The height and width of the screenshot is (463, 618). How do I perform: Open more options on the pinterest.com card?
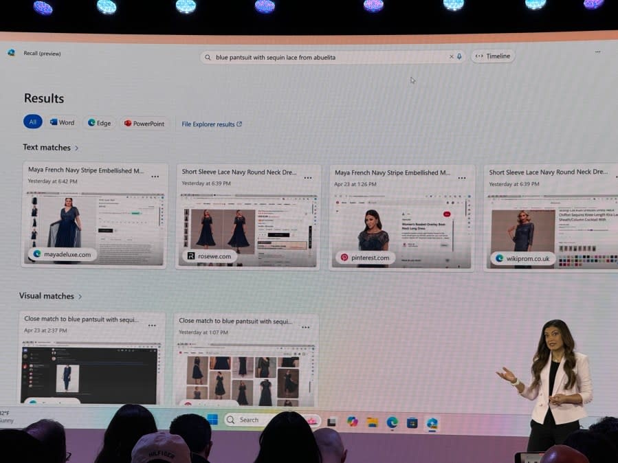point(462,177)
